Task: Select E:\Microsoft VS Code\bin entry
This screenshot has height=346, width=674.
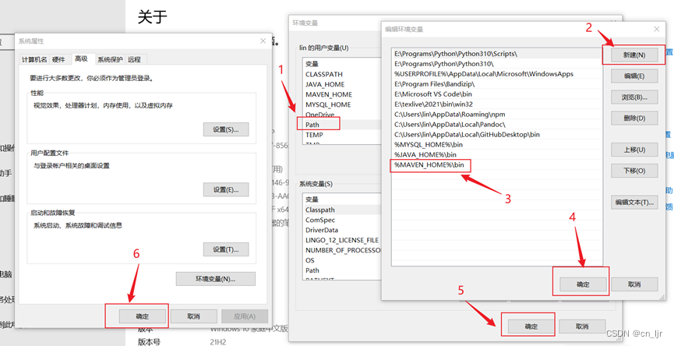Action: tap(497, 94)
